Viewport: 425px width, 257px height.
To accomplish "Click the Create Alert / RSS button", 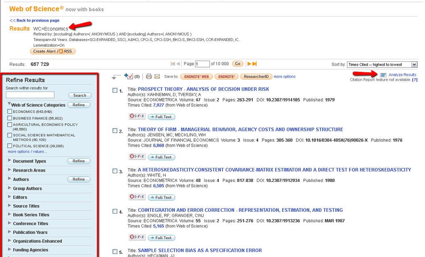I will [x=53, y=51].
